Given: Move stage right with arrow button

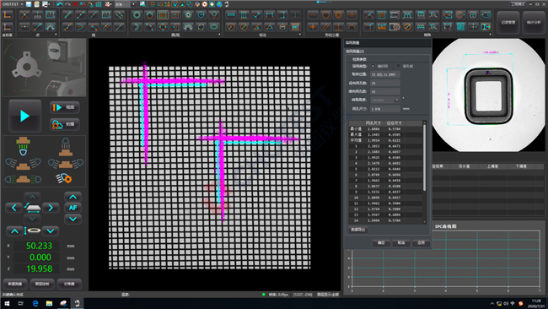Looking at the screenshot, I should click(x=51, y=208).
